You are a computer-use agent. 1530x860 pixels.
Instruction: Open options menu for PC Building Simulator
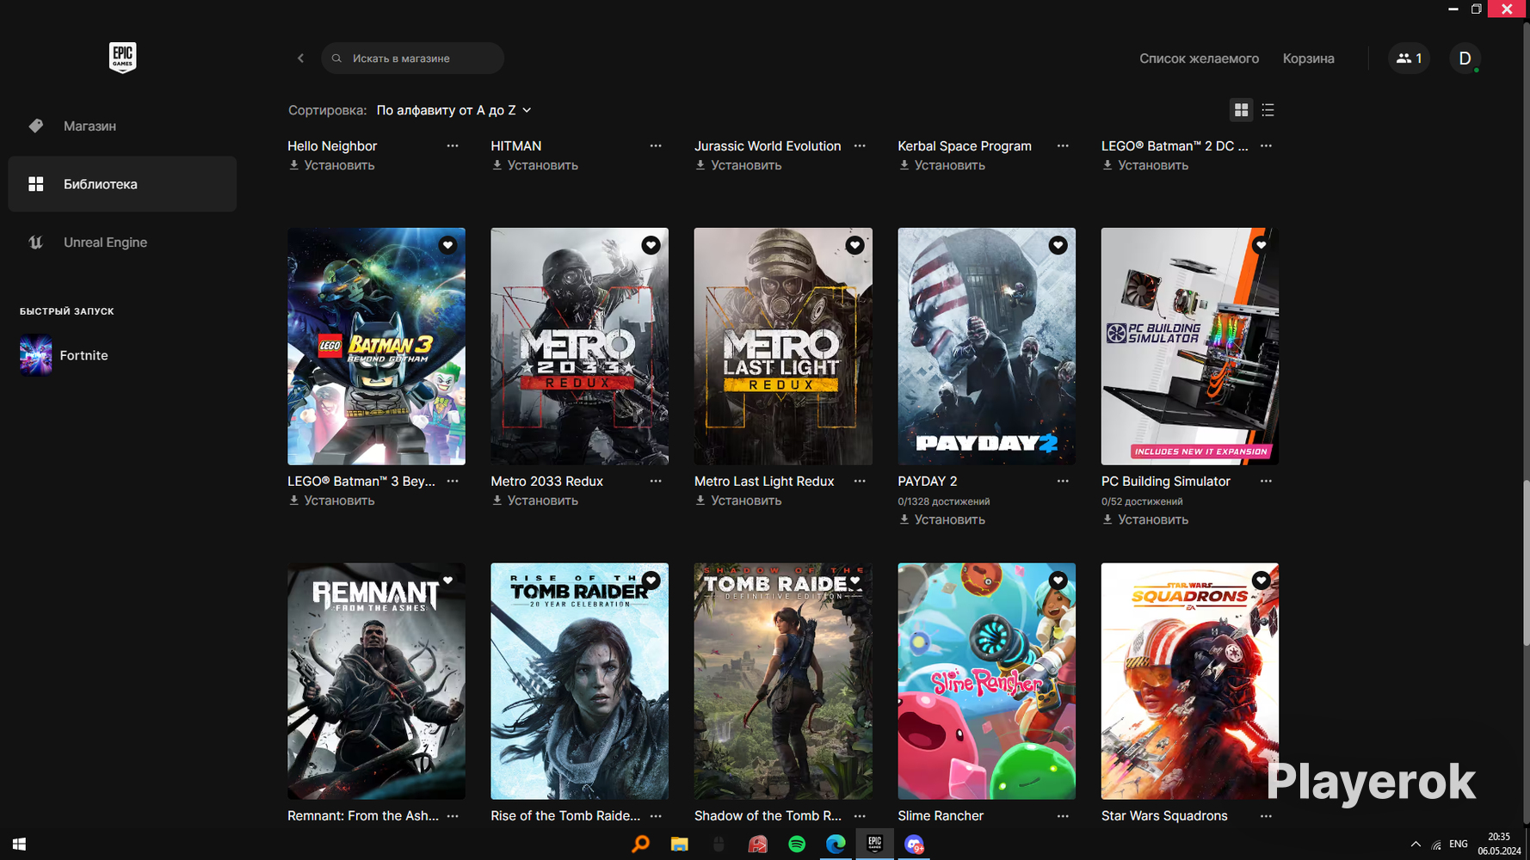click(x=1266, y=482)
